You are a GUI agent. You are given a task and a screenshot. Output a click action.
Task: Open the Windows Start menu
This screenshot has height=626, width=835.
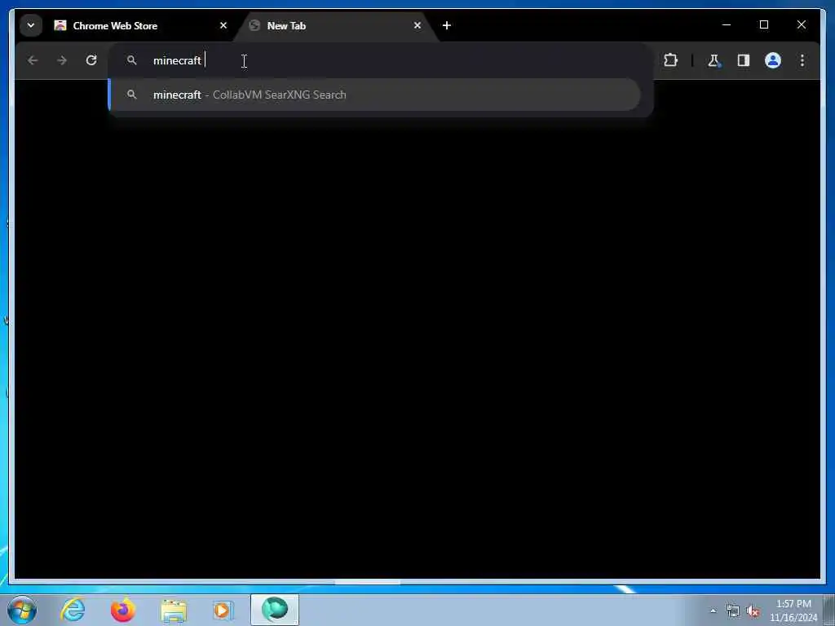pos(22,610)
